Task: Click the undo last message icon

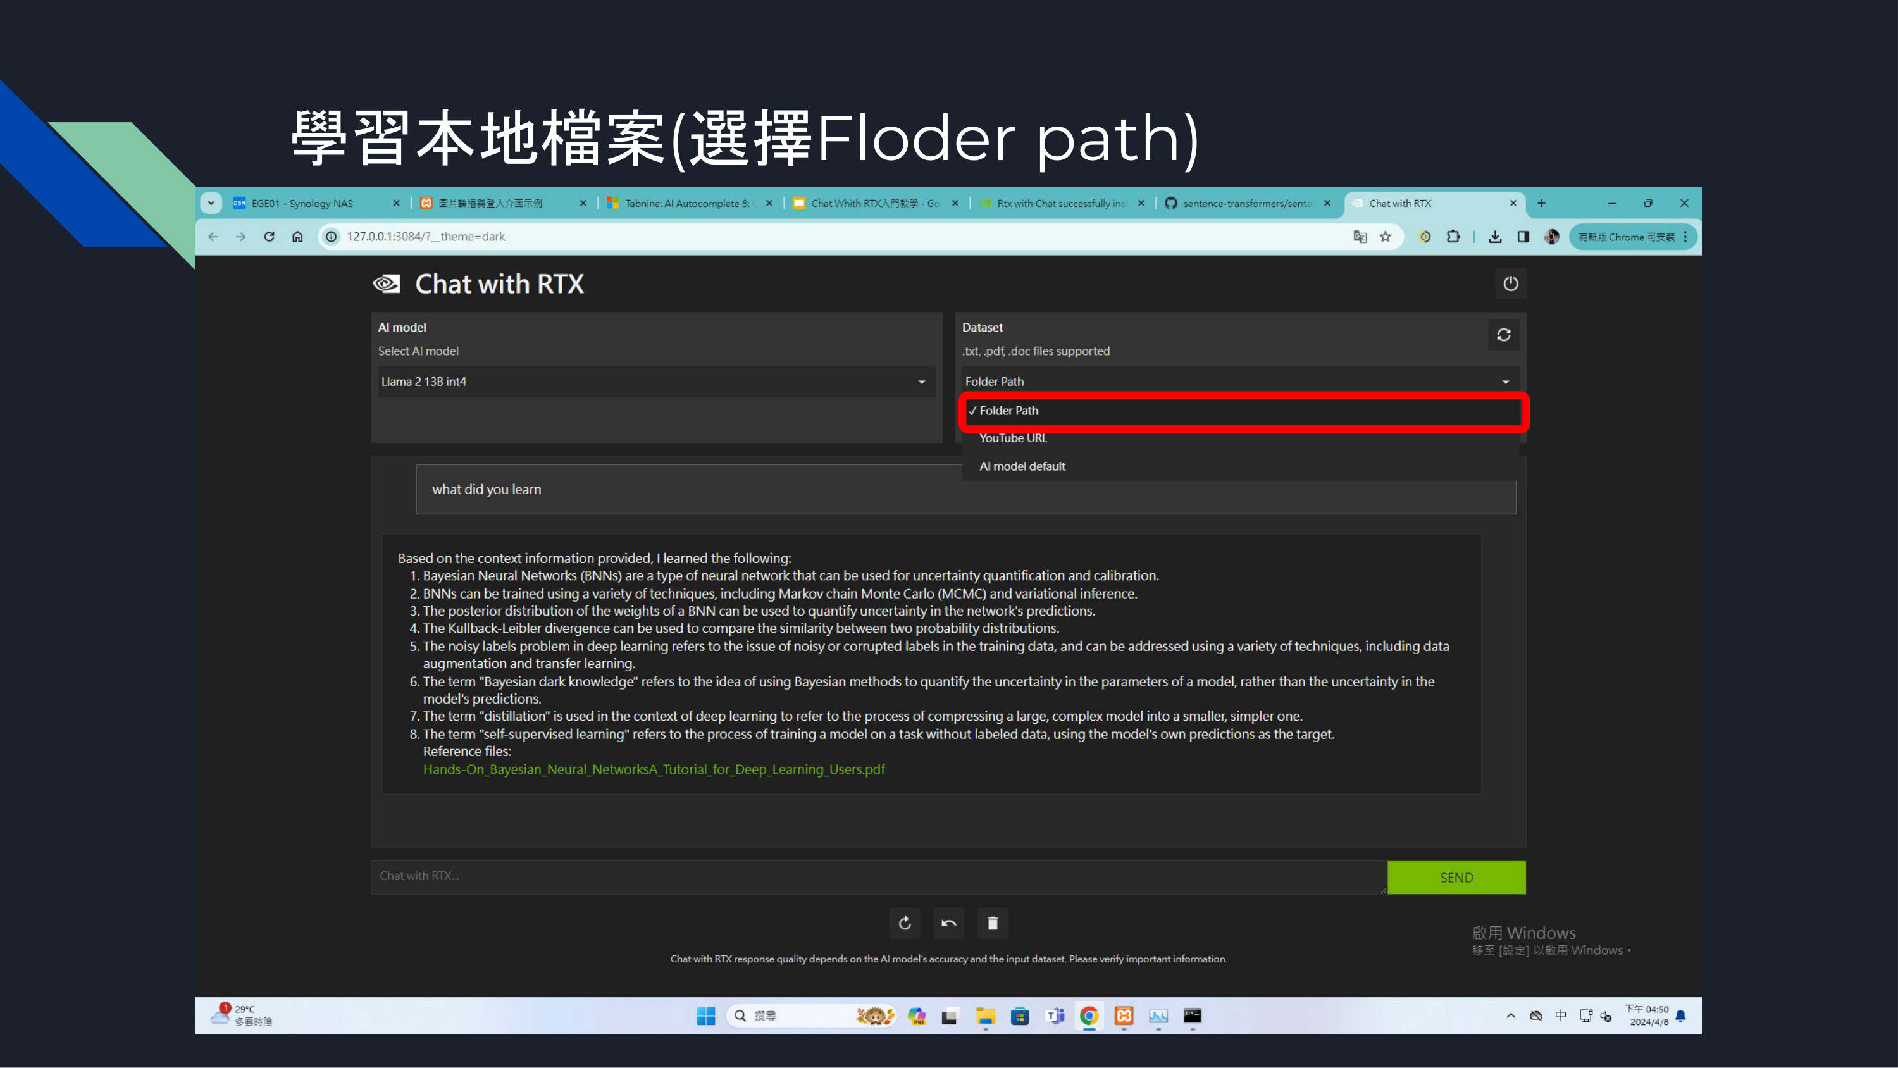Action: (949, 923)
